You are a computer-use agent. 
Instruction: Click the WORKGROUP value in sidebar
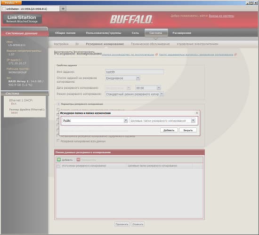[x=17, y=72]
